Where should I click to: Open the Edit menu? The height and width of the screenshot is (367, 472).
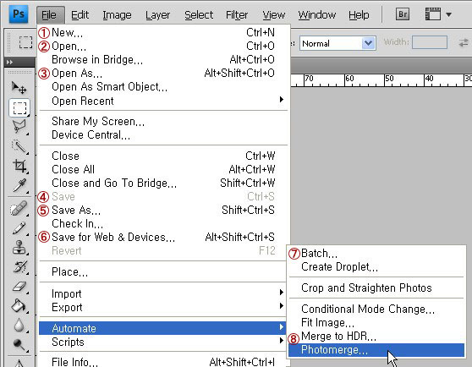coord(80,14)
